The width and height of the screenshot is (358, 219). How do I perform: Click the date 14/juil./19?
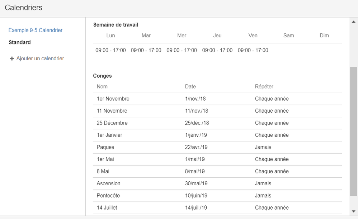[x=196, y=208]
